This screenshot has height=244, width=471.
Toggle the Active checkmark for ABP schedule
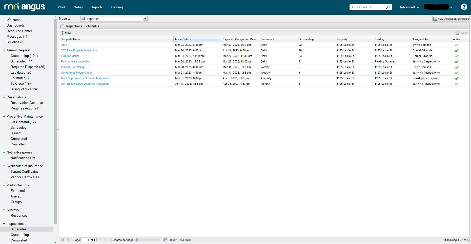[x=457, y=45]
